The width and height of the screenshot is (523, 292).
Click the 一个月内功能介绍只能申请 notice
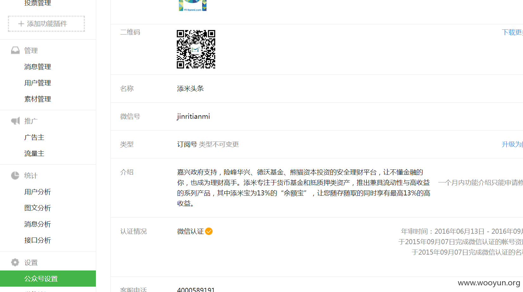(481, 183)
